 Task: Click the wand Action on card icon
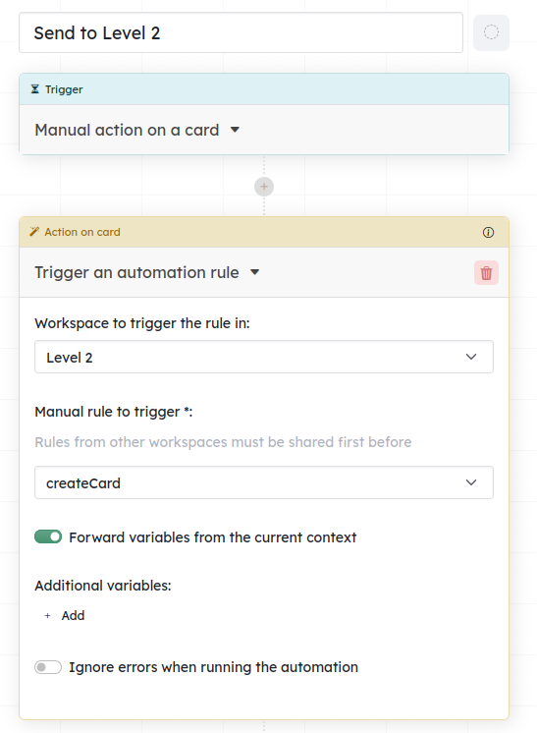point(34,232)
